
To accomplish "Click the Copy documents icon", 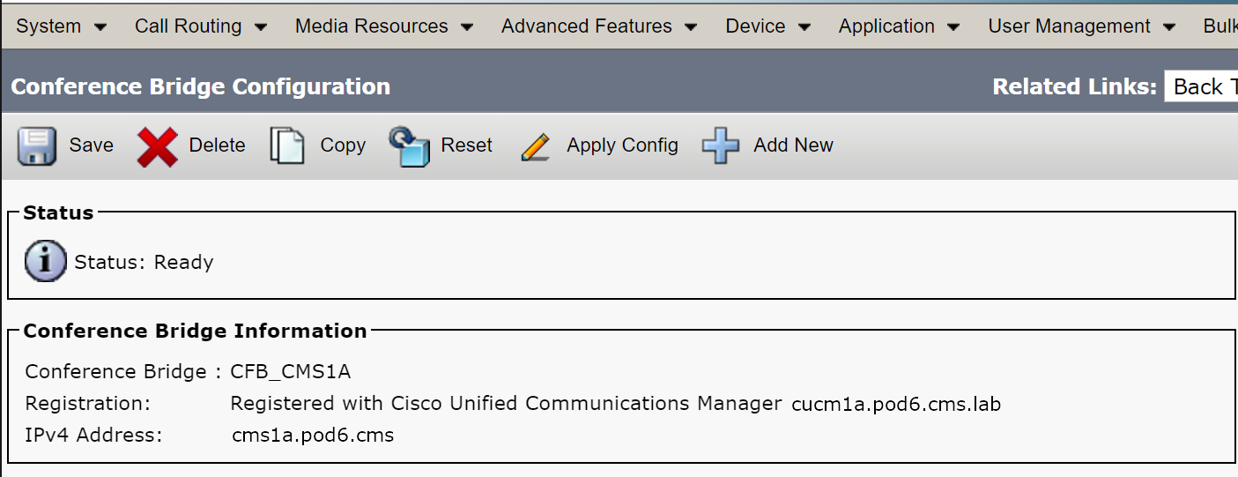I will pos(287,146).
